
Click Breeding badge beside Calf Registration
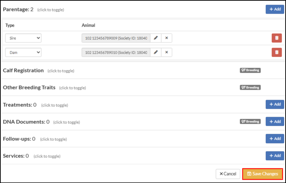pyautogui.click(x=250, y=70)
